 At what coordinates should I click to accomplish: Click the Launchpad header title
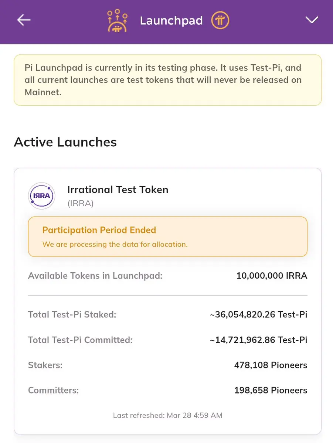tap(171, 20)
